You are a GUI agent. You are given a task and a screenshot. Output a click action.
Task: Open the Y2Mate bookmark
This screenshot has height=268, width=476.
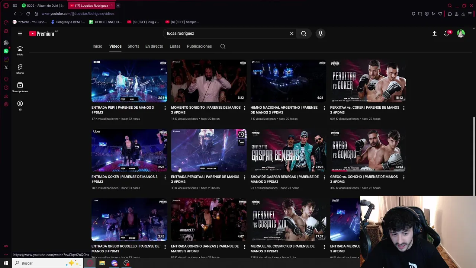tap(30, 22)
